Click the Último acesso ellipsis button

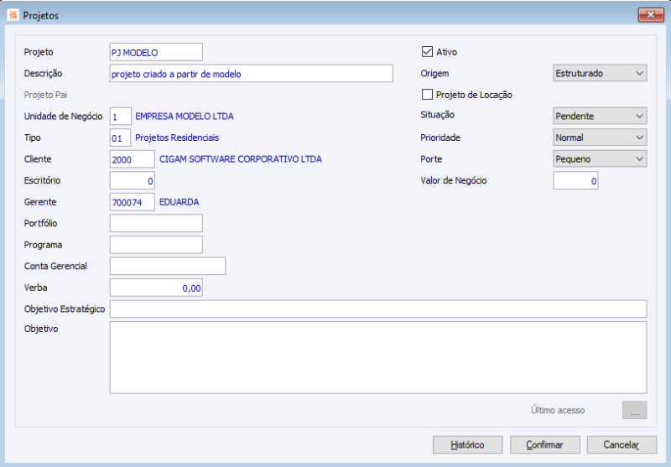(634, 410)
